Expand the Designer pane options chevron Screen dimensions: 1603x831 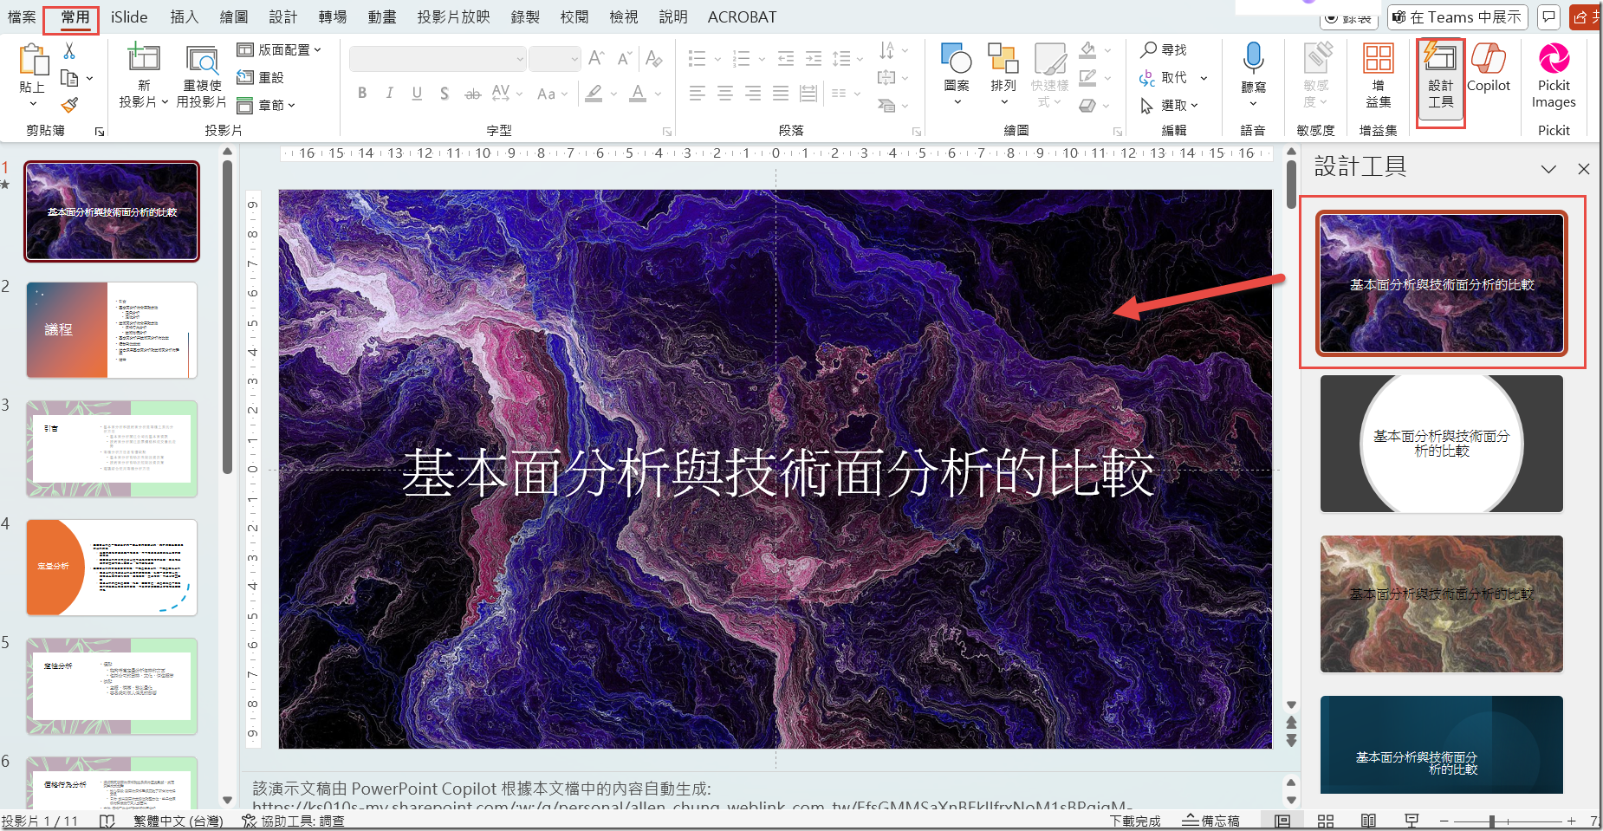click(x=1548, y=169)
